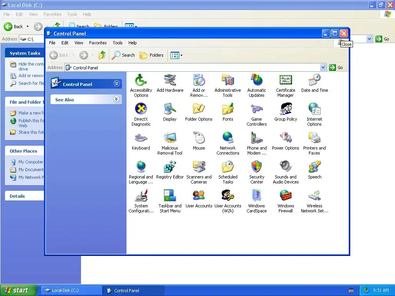Open Scheduled Tasks icon

[x=228, y=167]
